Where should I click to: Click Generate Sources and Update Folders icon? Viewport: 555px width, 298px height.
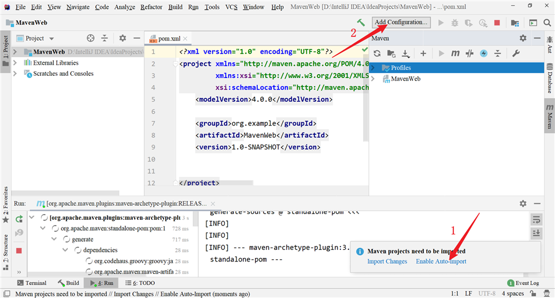coord(391,53)
